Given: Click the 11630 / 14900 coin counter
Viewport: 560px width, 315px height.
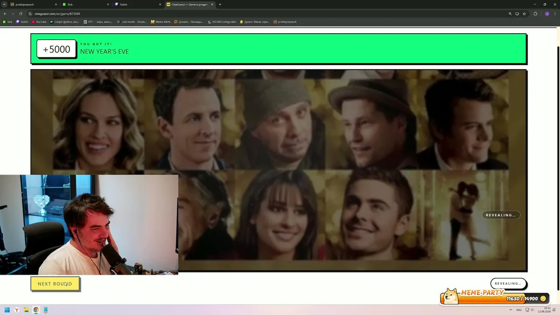Looking at the screenshot, I should click(x=522, y=299).
